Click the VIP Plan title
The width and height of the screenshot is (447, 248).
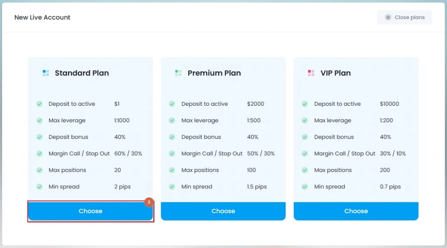pos(335,73)
